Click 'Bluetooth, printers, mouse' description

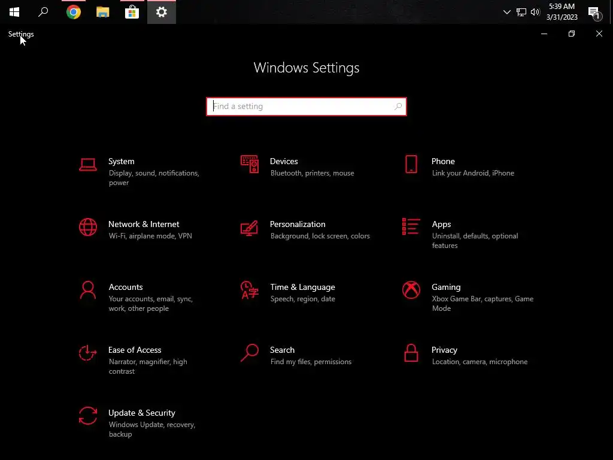(x=312, y=173)
